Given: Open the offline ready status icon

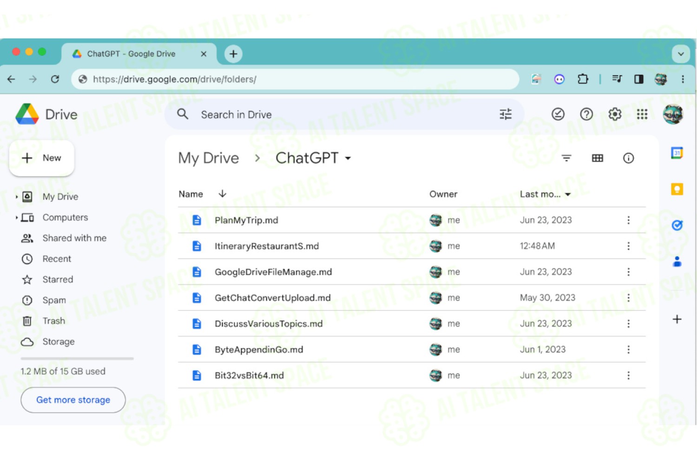Looking at the screenshot, I should click(558, 114).
